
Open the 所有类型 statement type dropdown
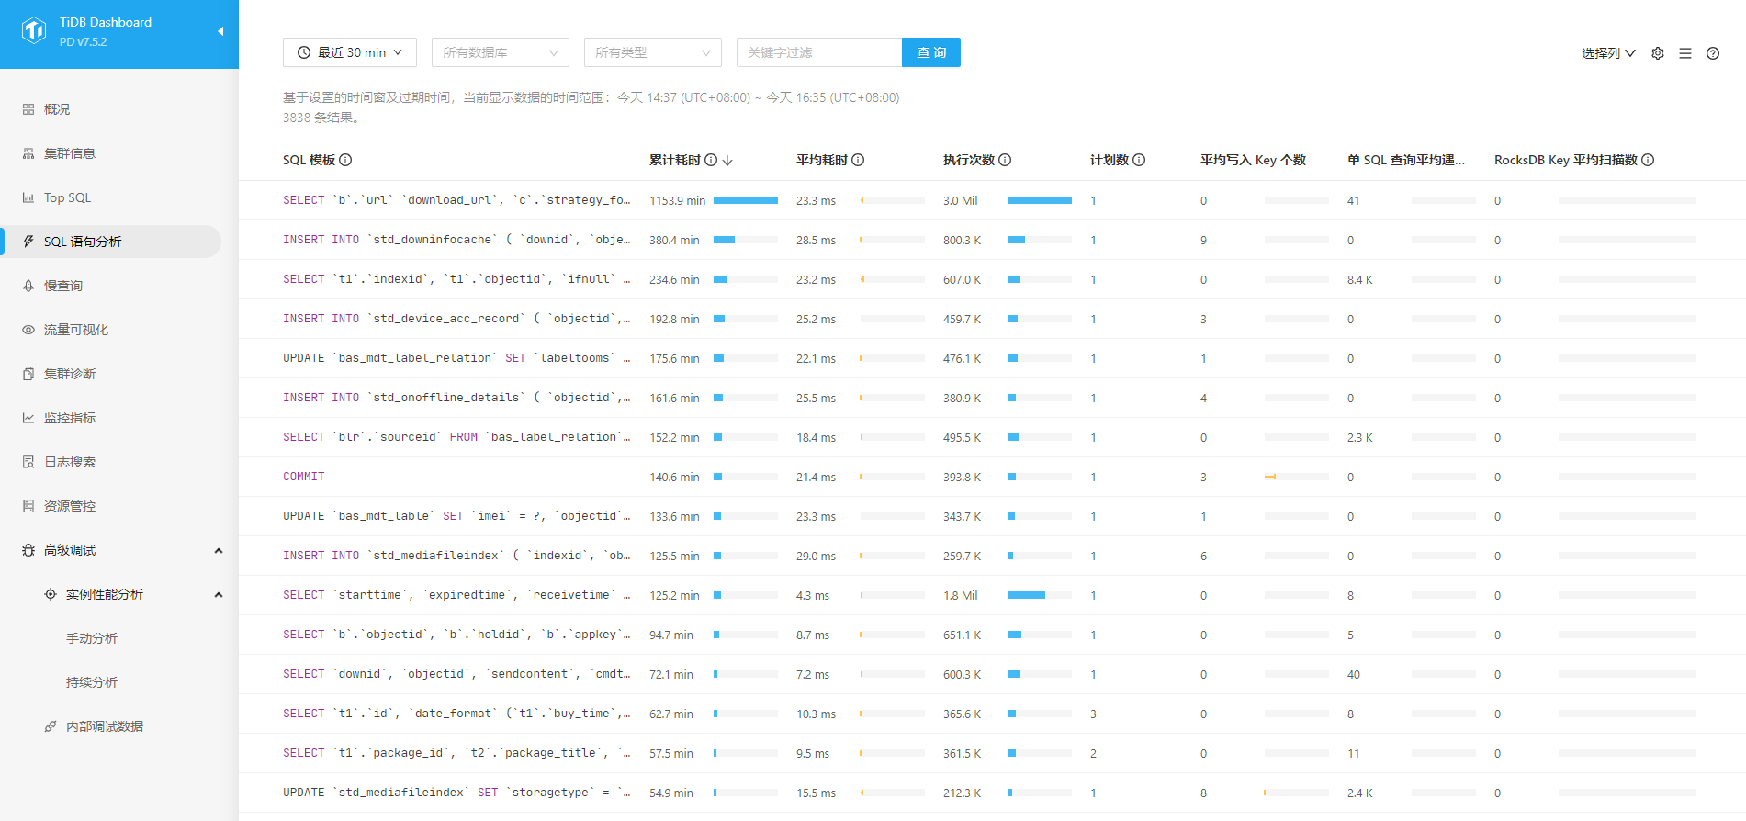(652, 52)
